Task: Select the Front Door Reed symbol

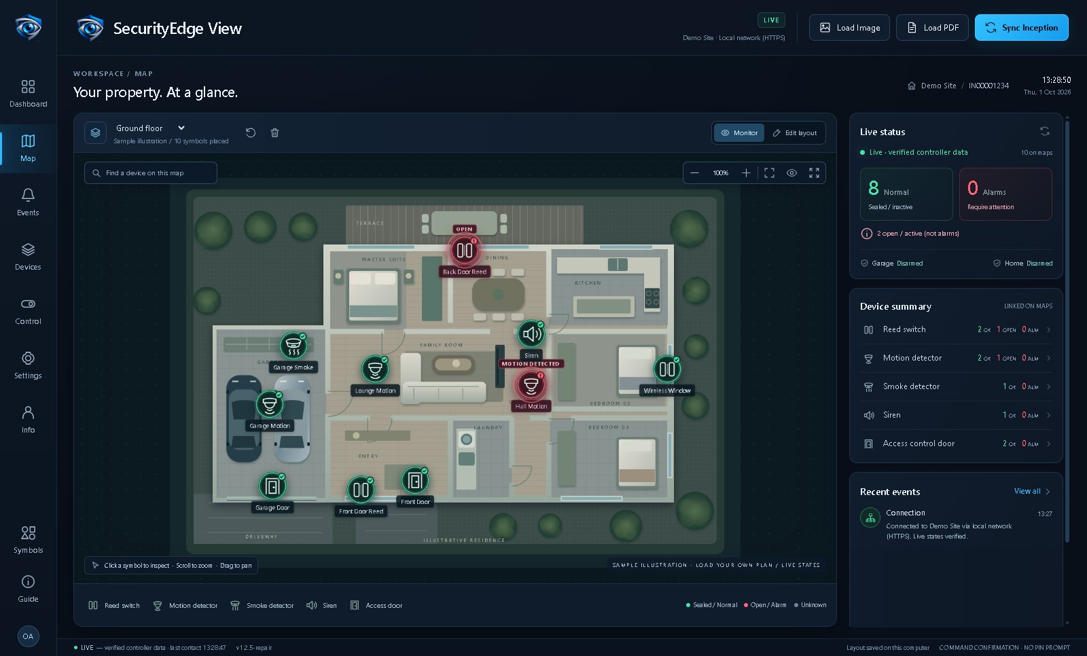Action: coord(361,490)
